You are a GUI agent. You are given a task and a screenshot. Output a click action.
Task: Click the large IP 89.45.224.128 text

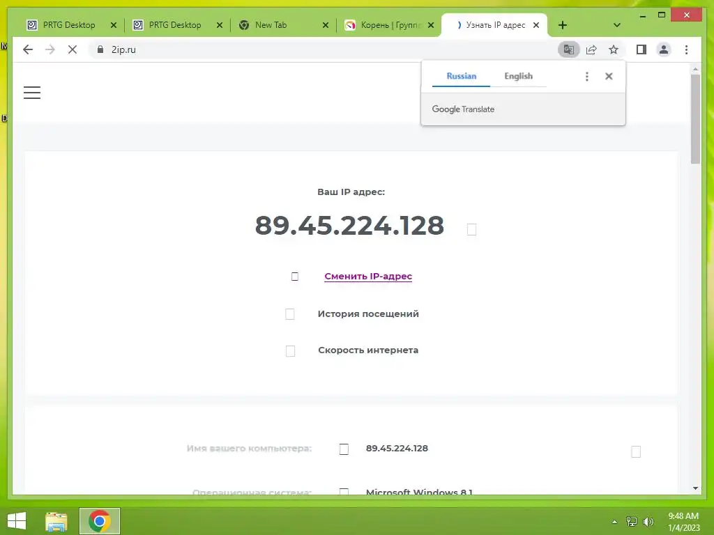coord(349,226)
